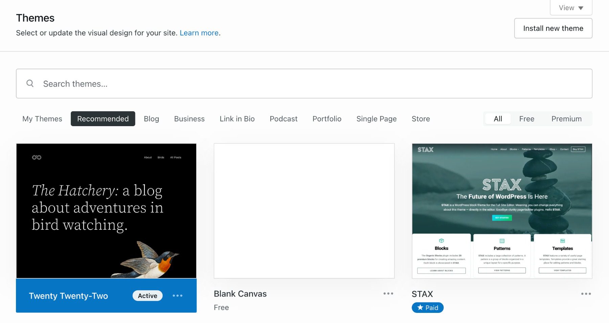Screen dimensions: 609x323
Task: Browse Business themes
Action: pos(189,119)
